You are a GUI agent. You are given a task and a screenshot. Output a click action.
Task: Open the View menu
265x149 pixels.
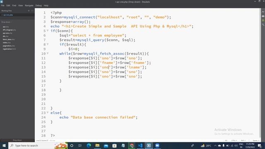click(20, 5)
